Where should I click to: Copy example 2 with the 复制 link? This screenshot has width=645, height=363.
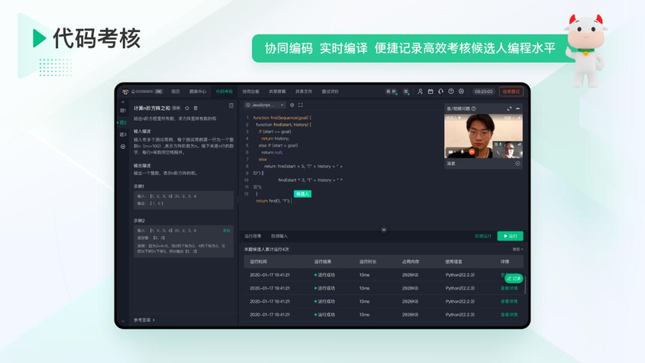tap(226, 230)
